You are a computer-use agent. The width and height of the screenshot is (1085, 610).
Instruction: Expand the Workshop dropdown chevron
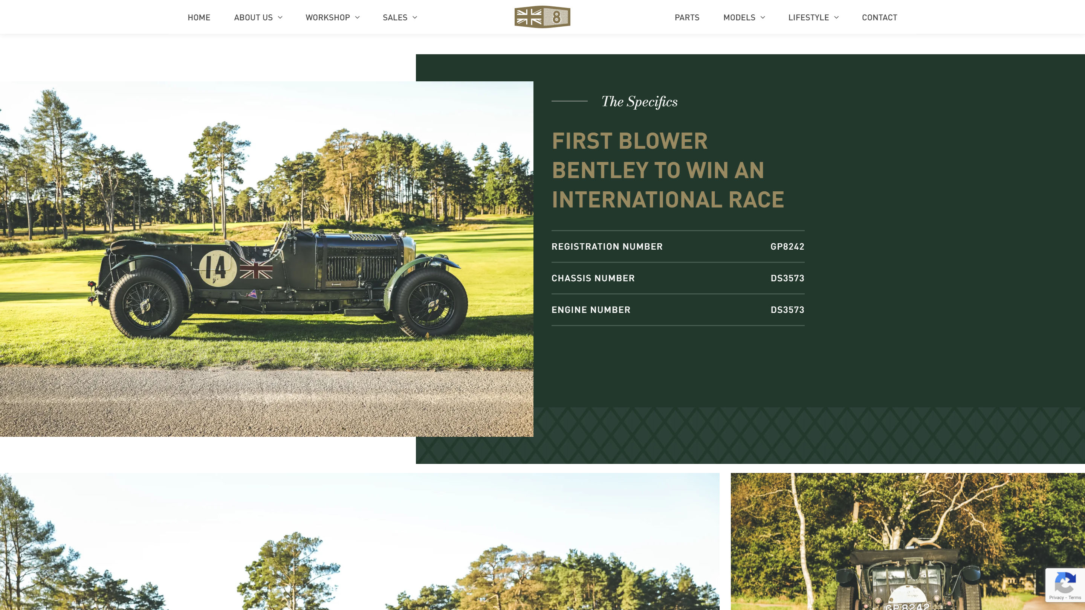point(358,17)
